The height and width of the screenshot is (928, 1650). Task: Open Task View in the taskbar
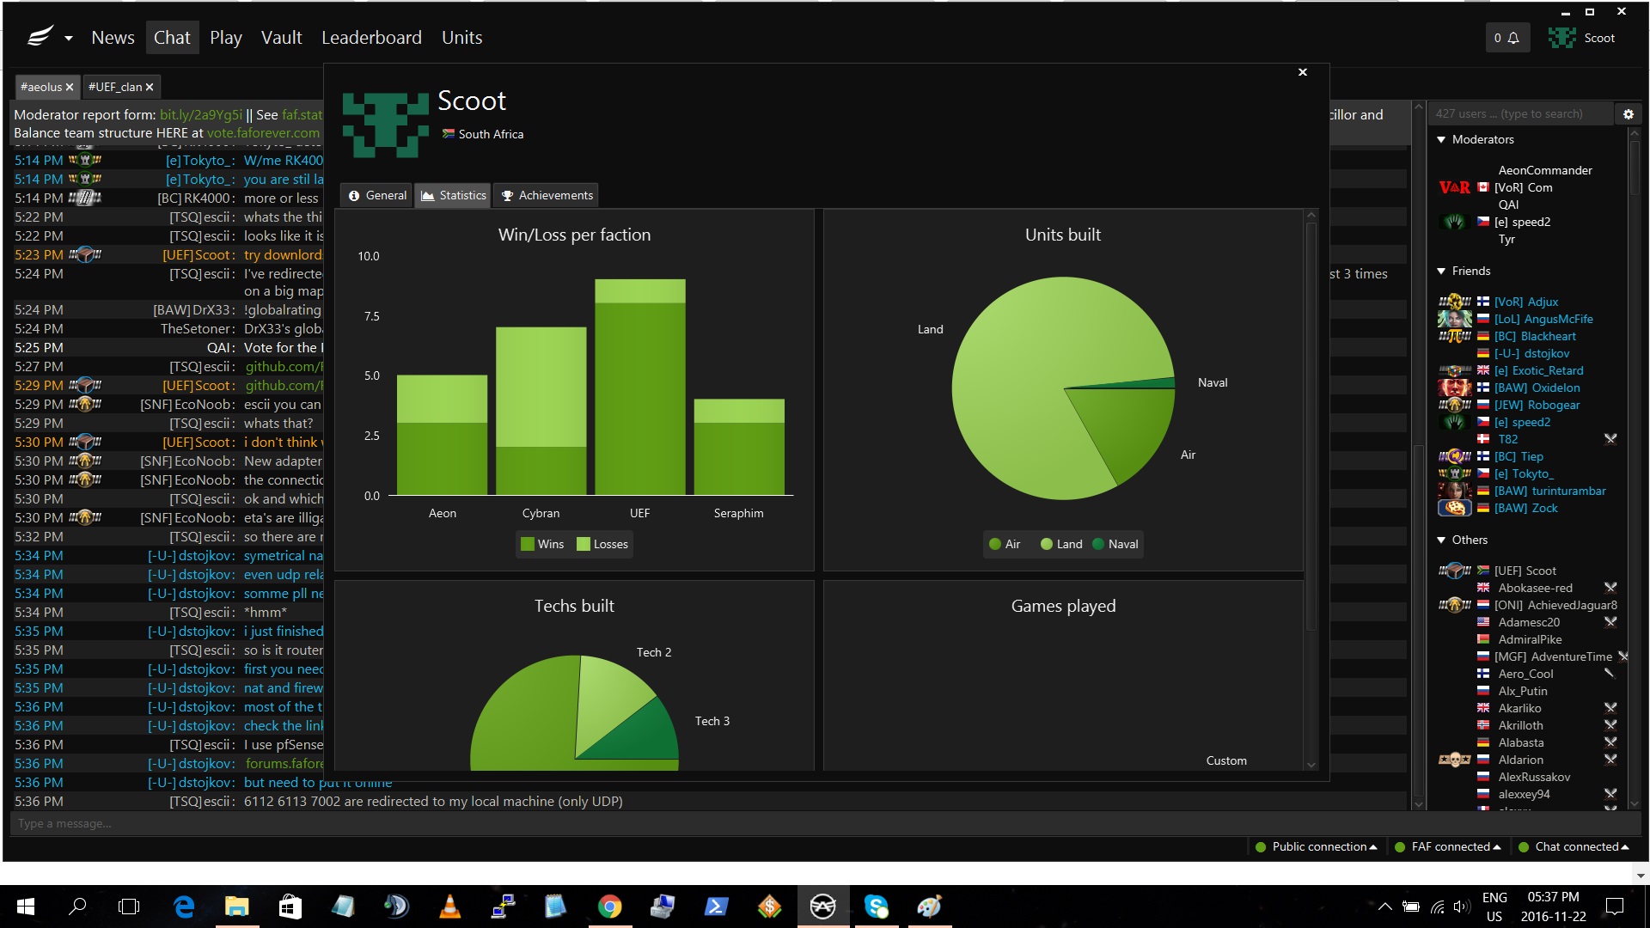pyautogui.click(x=129, y=907)
